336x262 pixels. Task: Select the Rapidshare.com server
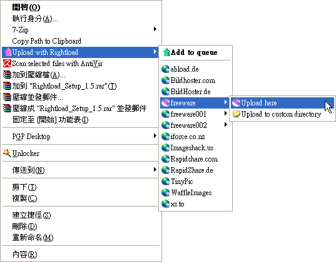click(x=195, y=159)
